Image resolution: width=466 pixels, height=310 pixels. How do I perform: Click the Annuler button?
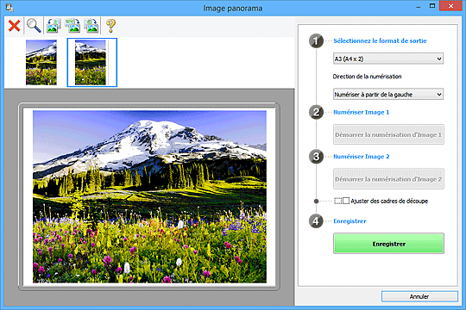[419, 296]
